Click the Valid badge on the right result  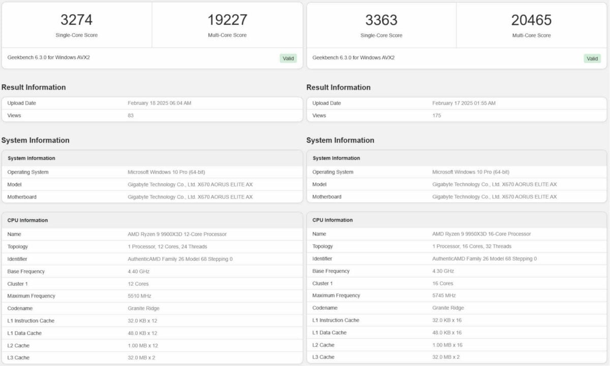[592, 58]
